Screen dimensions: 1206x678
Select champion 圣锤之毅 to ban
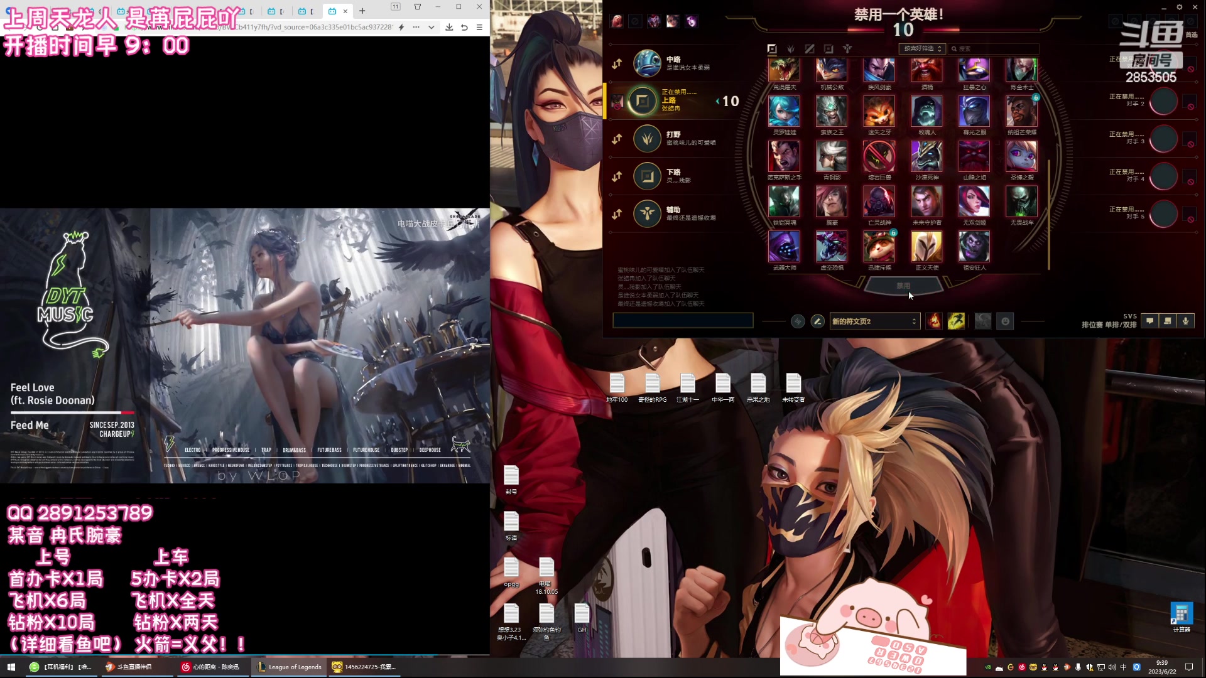(x=1021, y=156)
